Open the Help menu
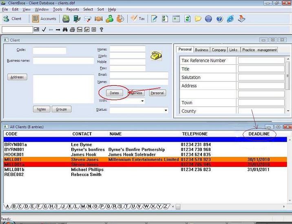This screenshot has width=292, height=224. click(x=112, y=9)
